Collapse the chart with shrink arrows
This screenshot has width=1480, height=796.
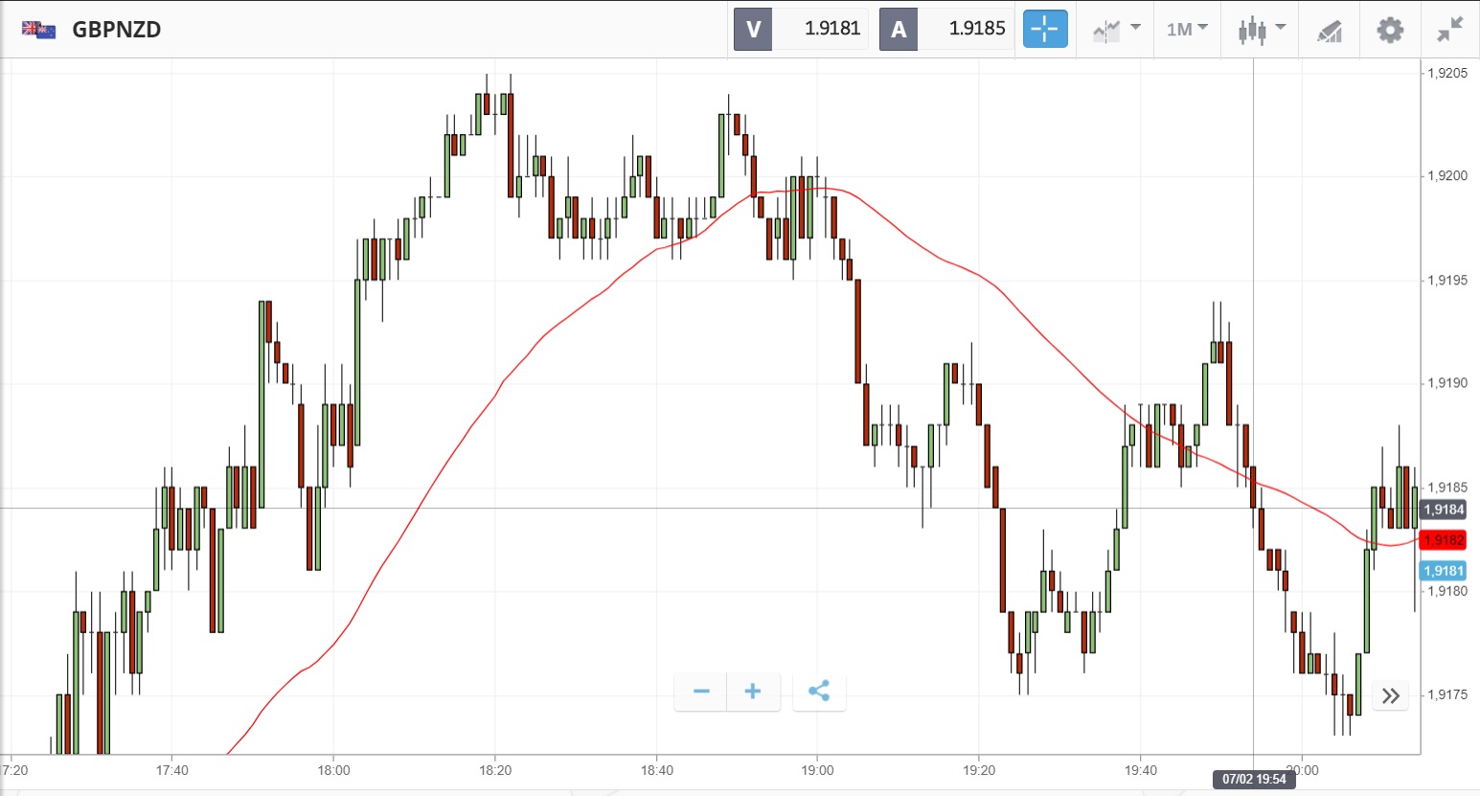tap(1449, 30)
